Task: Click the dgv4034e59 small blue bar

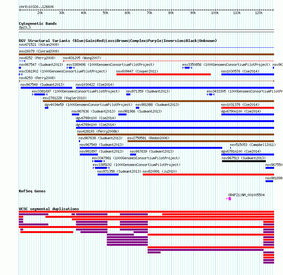Action: [x=46, y=108]
